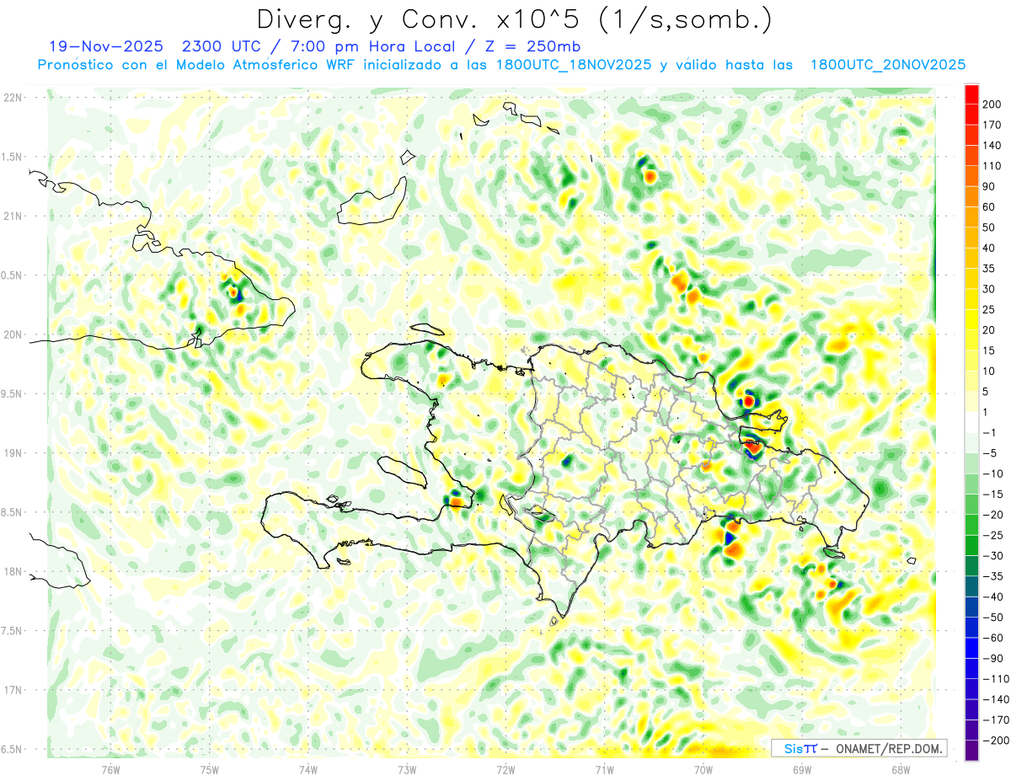This screenshot has width=1011, height=781.
Task: Click the '-10' color scale label
Action: tap(993, 473)
